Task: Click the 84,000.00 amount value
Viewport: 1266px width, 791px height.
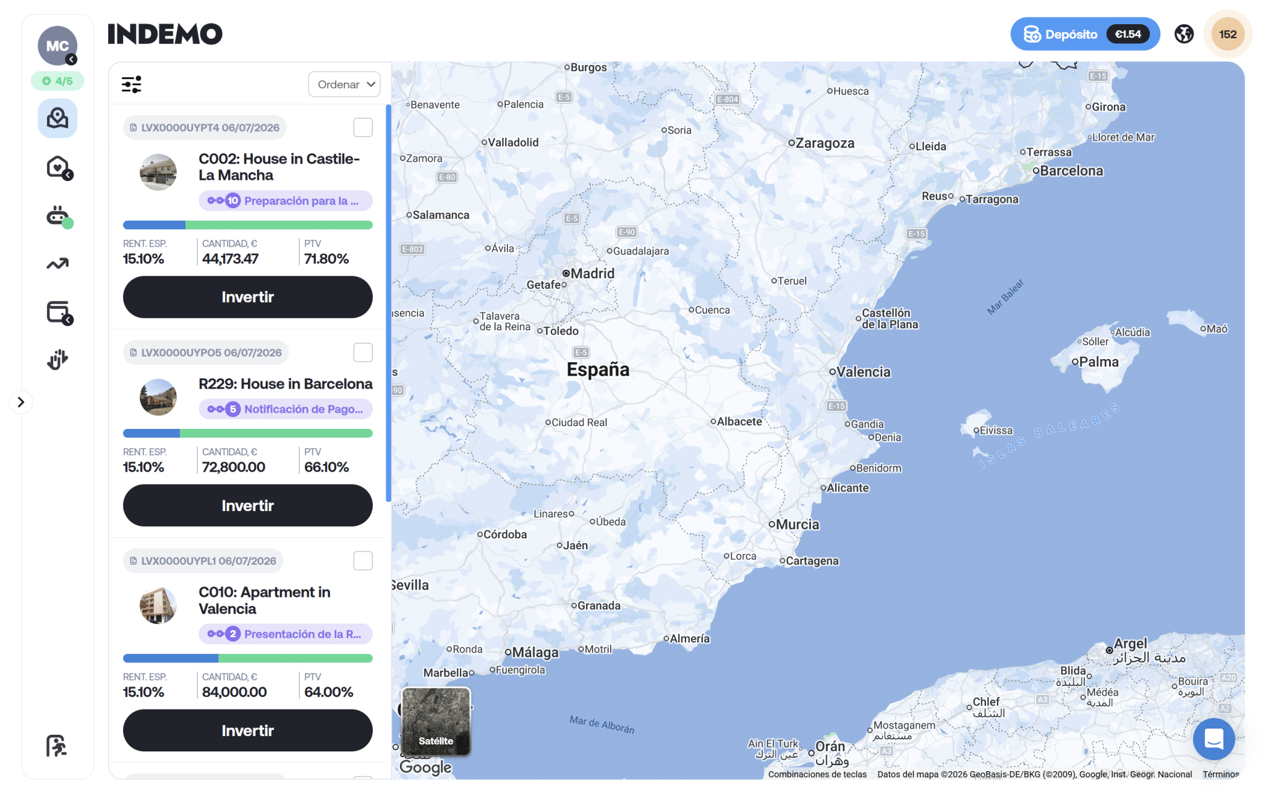Action: tap(234, 692)
